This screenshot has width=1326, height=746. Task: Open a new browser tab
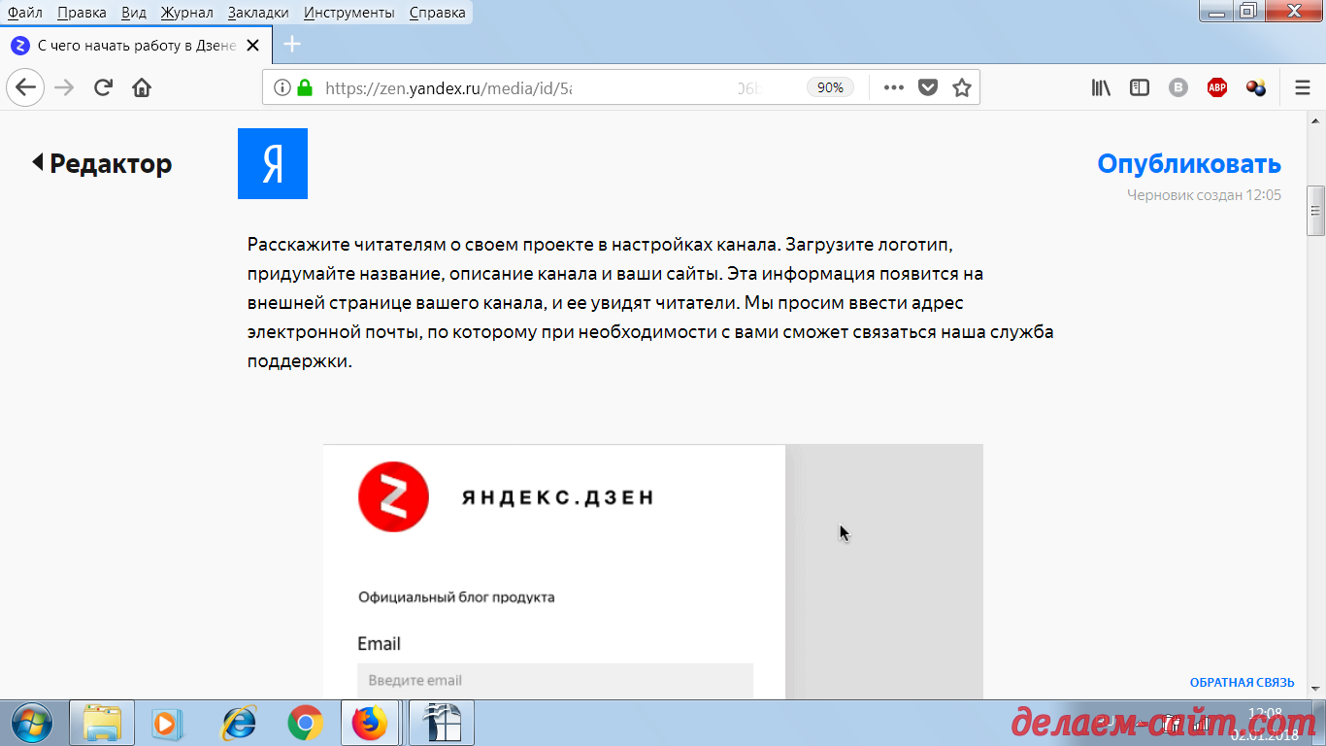click(291, 45)
